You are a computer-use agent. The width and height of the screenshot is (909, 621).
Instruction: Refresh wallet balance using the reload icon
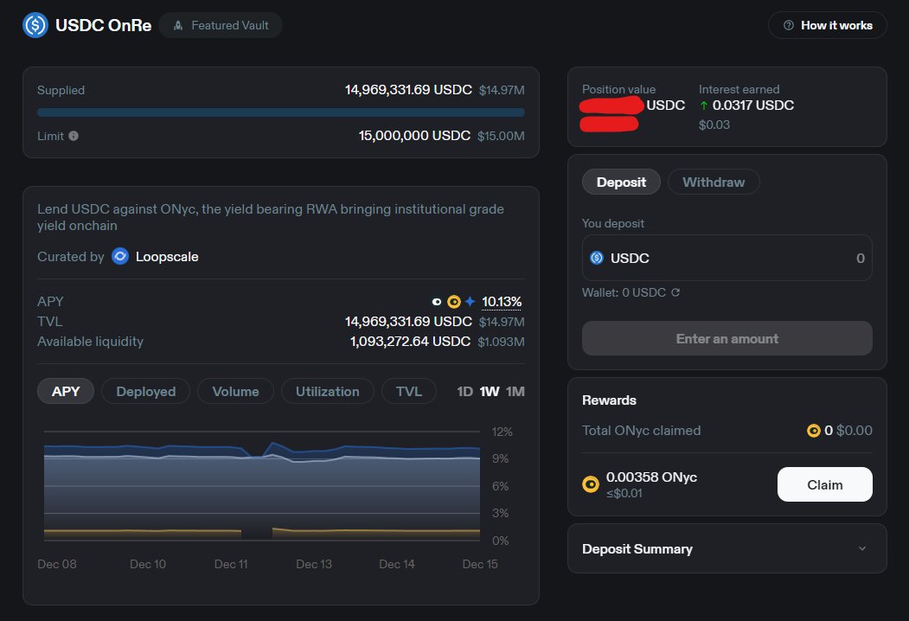[x=675, y=292]
